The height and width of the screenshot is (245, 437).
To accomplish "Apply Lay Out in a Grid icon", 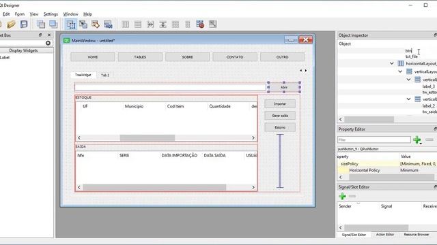I will click(175, 24).
